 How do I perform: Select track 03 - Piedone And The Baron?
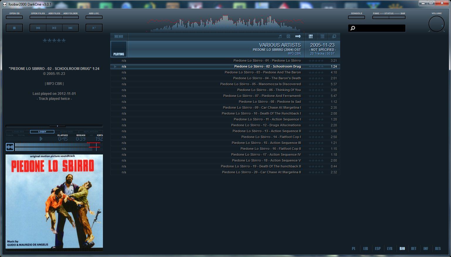225,72
